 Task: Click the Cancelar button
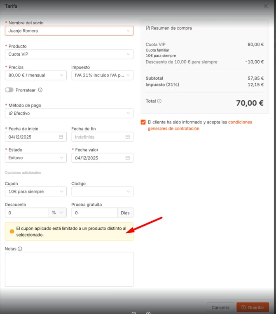coord(220,307)
